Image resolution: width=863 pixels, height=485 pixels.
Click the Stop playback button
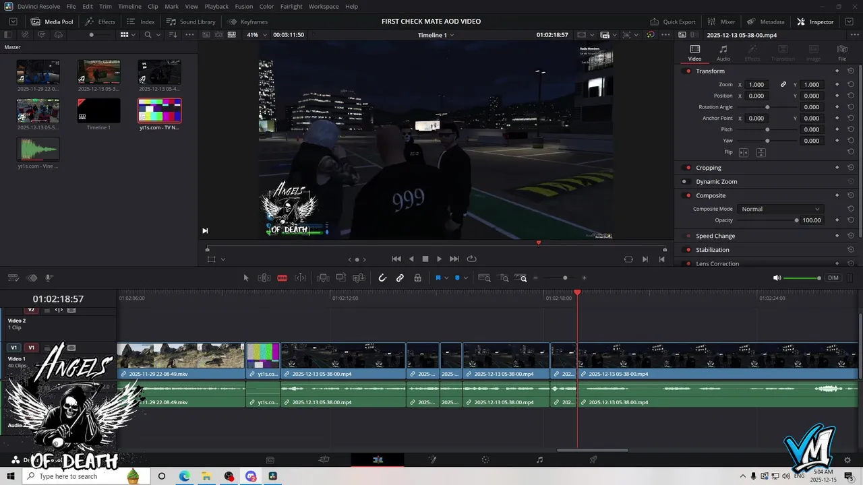click(x=425, y=259)
